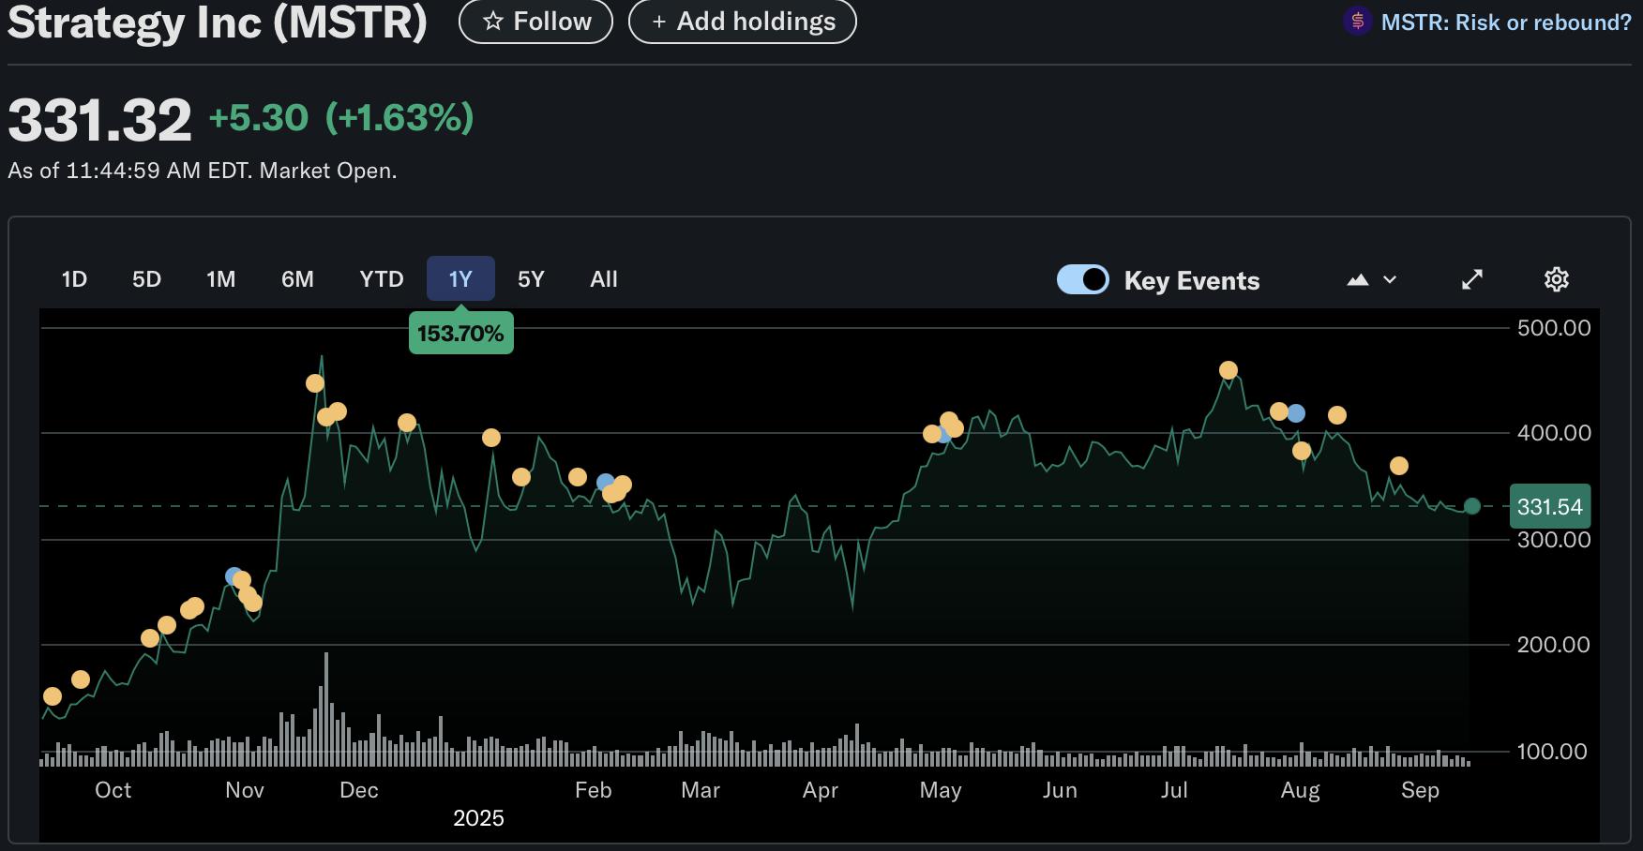1643x851 pixels.
Task: Open chart settings gear
Action: [1557, 279]
